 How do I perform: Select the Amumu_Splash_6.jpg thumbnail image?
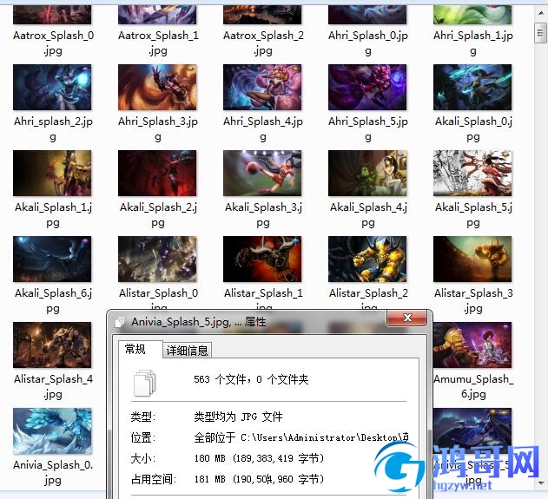(472, 345)
